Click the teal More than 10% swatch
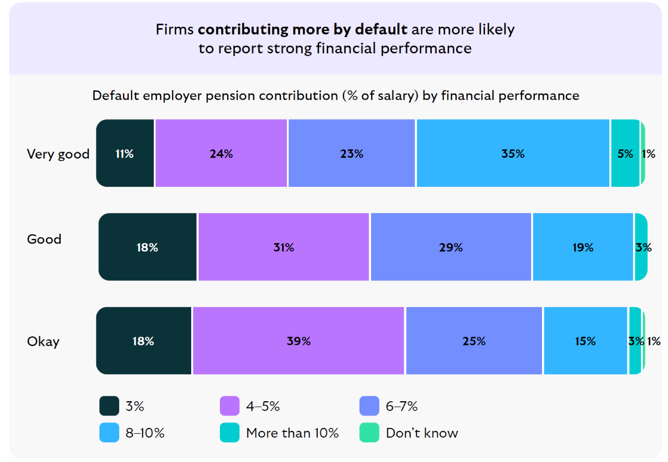Screen dimensions: 668x462 pyautogui.click(x=230, y=433)
